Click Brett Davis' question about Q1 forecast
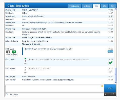120x100 pixels. click(x=48, y=49)
